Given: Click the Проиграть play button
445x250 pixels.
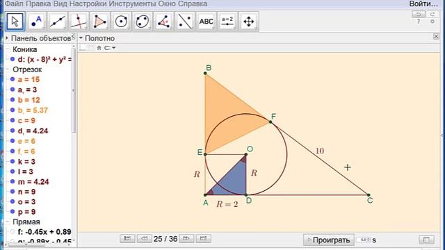Looking at the screenshot, I should (x=329, y=240).
